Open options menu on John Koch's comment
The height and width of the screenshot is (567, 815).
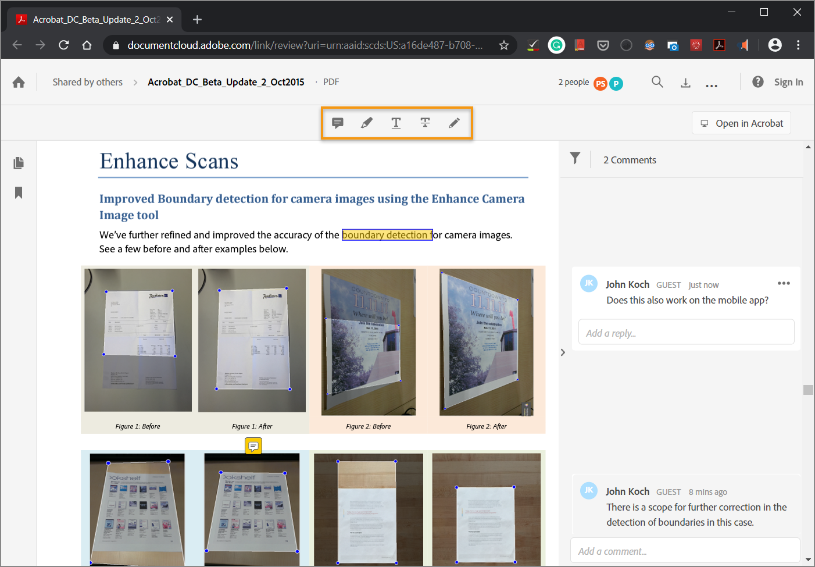pyautogui.click(x=784, y=283)
